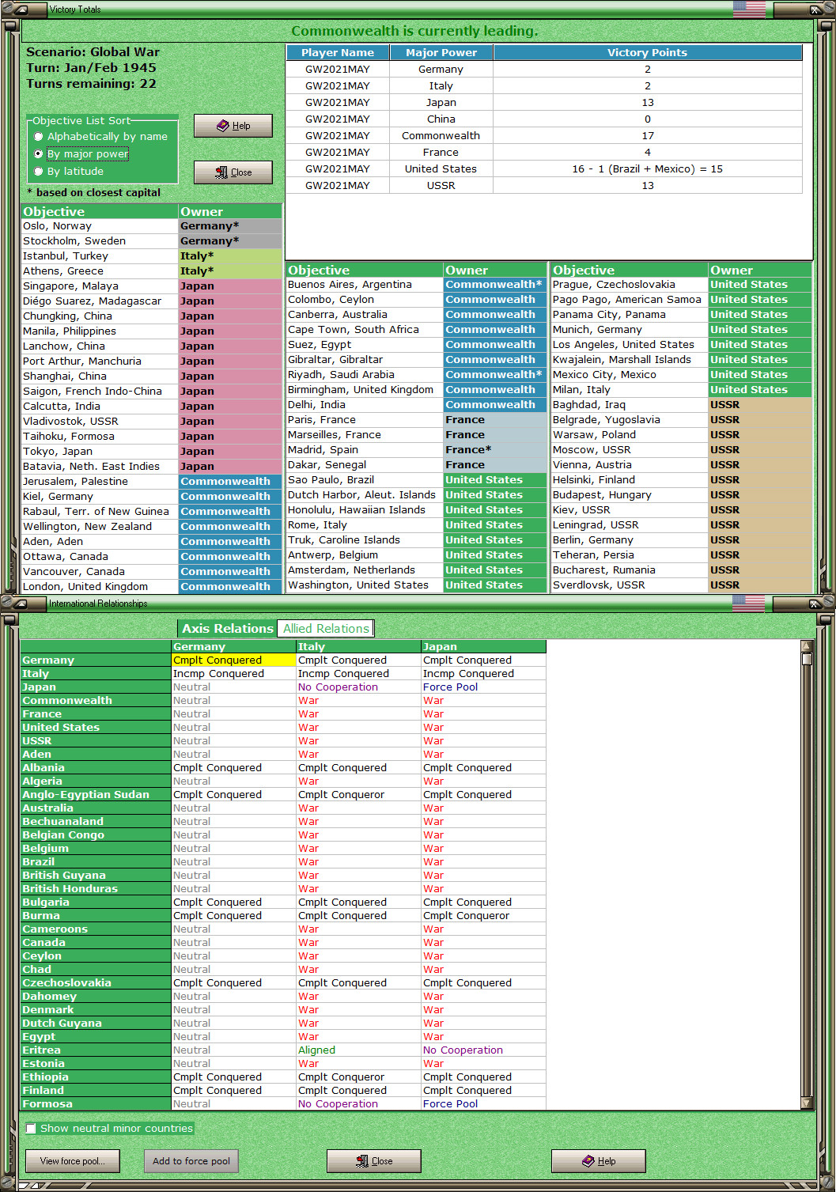This screenshot has width=836, height=1192.
Task: Click the relations list scroll up arrow
Action: pos(807,646)
